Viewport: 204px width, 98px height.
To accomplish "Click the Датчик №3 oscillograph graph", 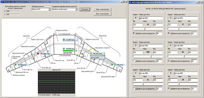I will tap(56, 82).
